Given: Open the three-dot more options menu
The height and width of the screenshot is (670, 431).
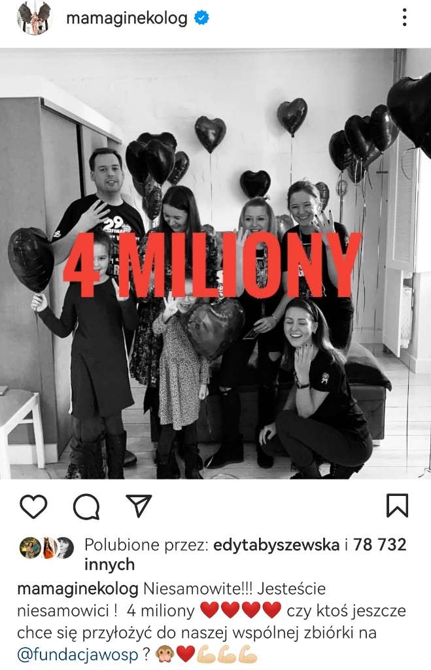Looking at the screenshot, I should coord(404,18).
